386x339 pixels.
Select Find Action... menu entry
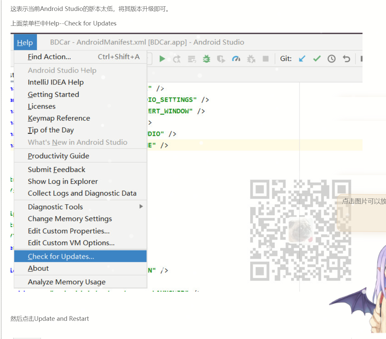click(x=80, y=57)
